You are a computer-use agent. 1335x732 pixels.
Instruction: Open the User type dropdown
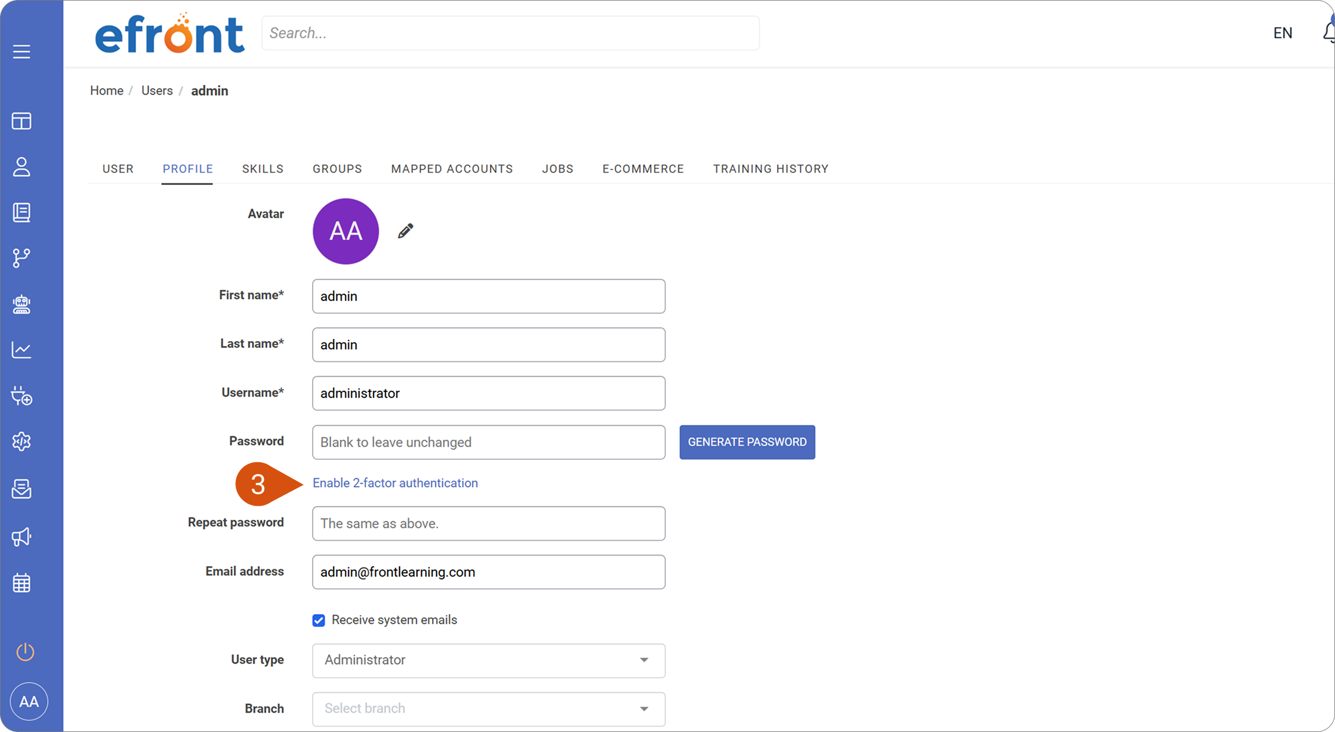pos(488,660)
